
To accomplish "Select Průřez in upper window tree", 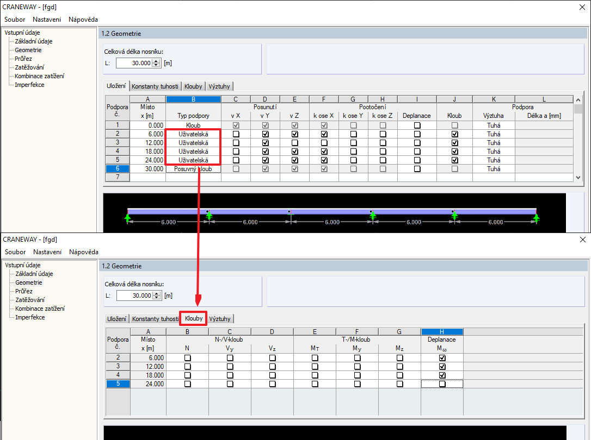I will tap(23, 59).
